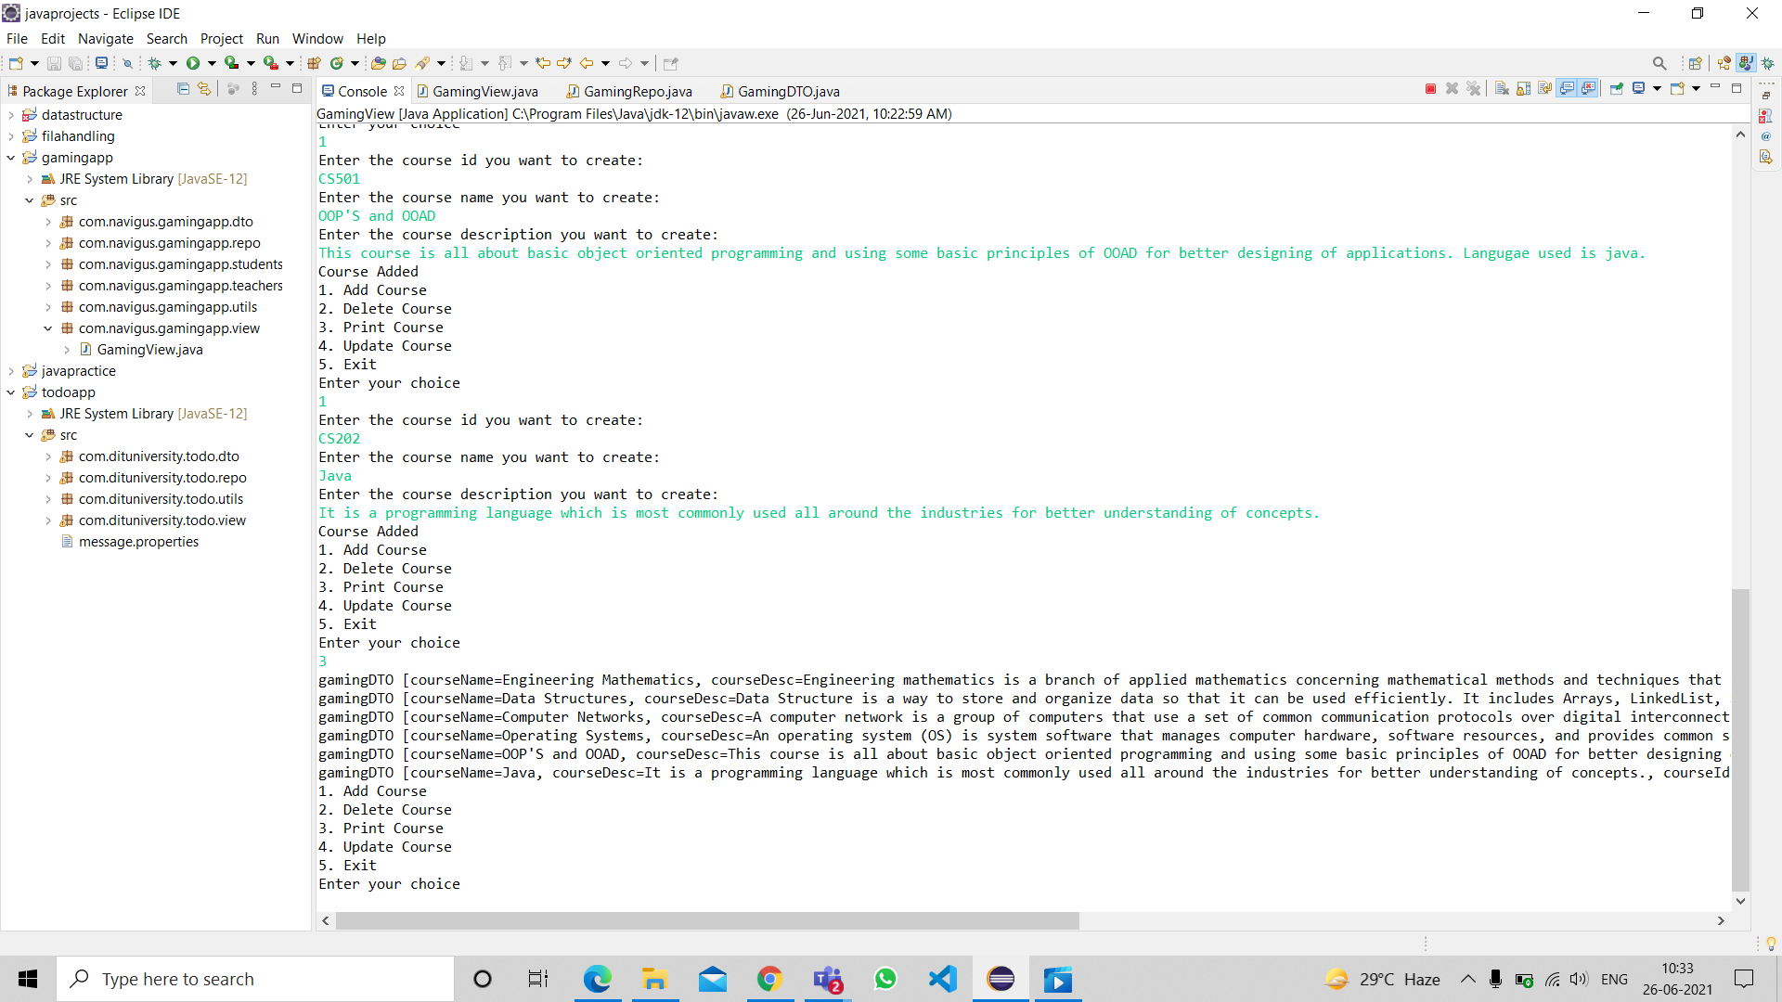Terminate the running program with red stop button
Screen dimensions: 1782x1002
click(1430, 89)
